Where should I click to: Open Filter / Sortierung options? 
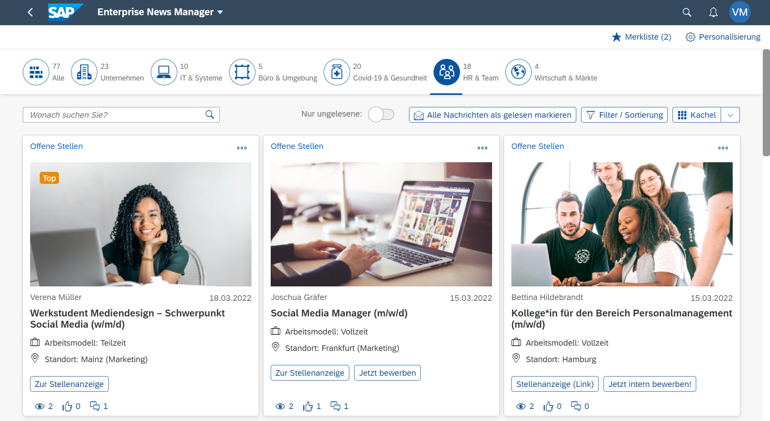coord(624,115)
